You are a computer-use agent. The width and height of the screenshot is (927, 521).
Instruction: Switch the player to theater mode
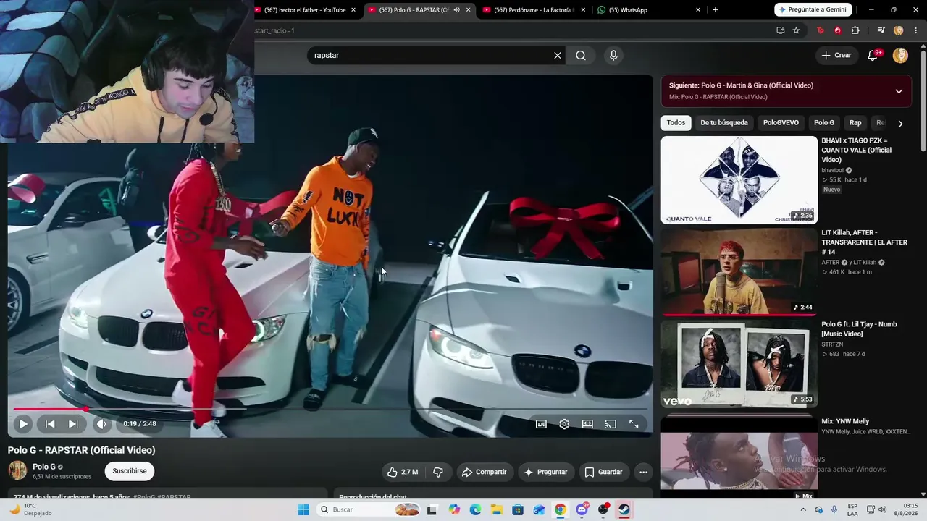tap(587, 424)
